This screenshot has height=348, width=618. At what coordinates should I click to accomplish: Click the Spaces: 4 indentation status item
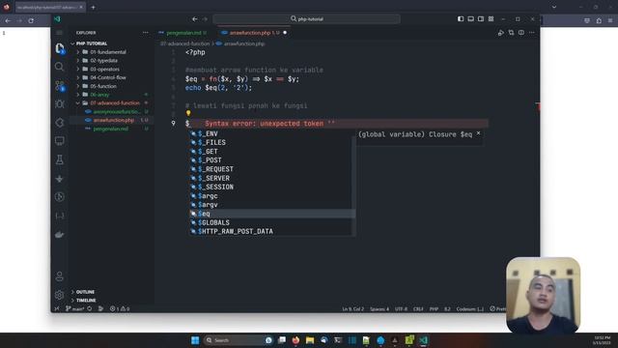(x=379, y=309)
